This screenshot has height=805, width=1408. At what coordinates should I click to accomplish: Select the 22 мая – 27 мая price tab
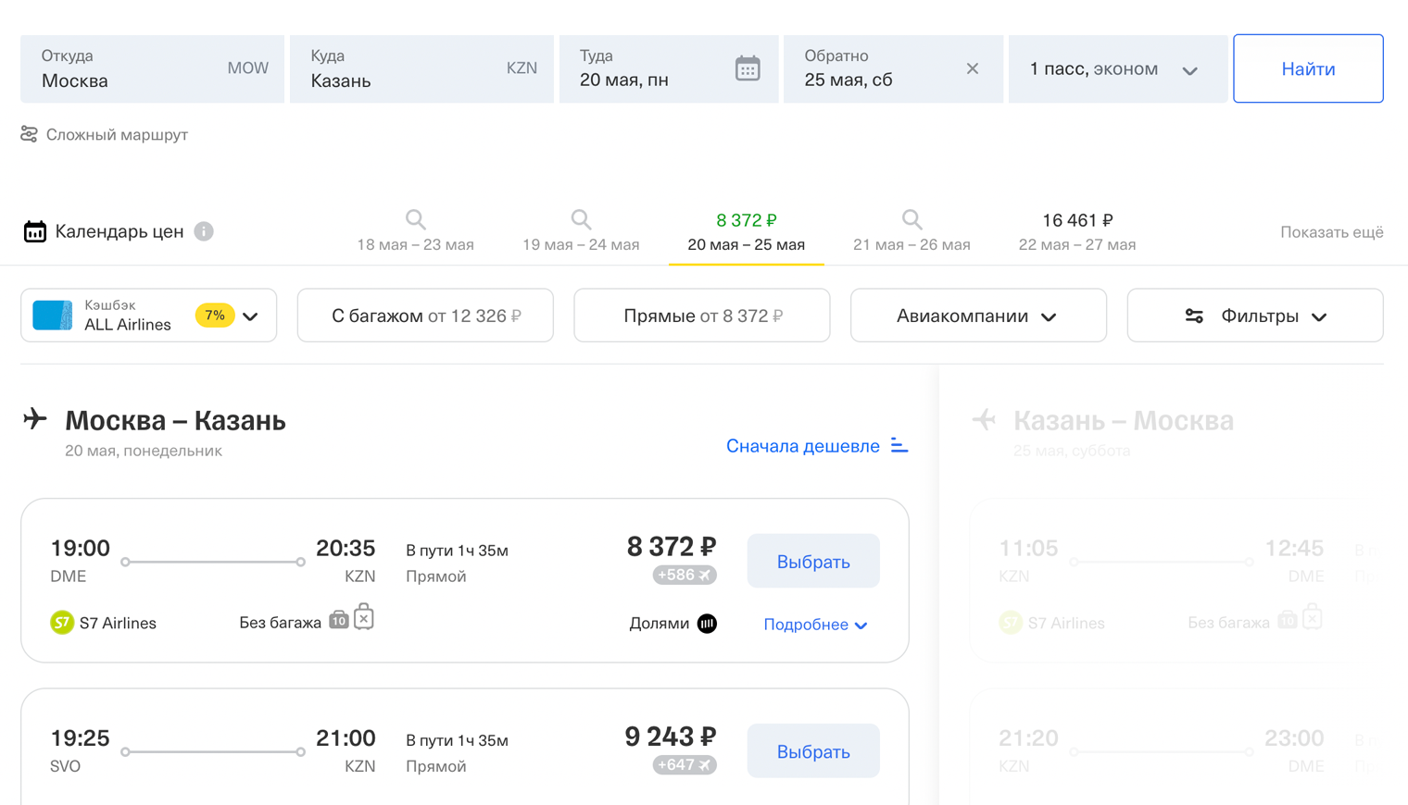point(1077,233)
